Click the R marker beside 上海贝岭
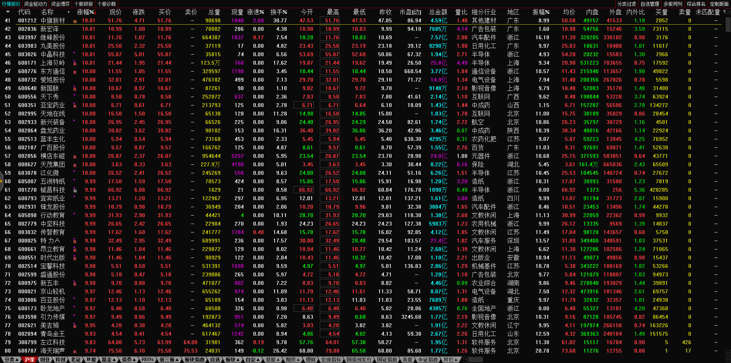Image resolution: width=731 pixels, height=363 pixels. tap(75, 64)
